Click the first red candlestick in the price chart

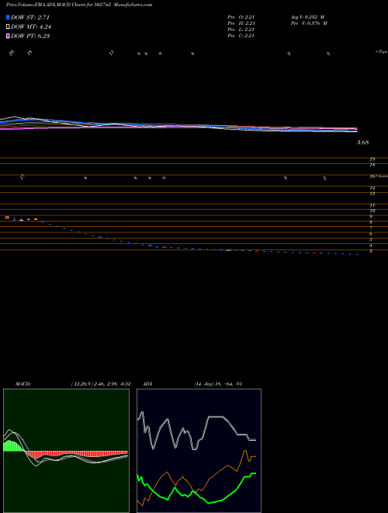coord(7,217)
